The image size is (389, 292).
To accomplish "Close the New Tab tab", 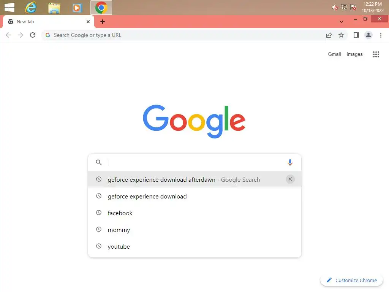I will pyautogui.click(x=88, y=22).
